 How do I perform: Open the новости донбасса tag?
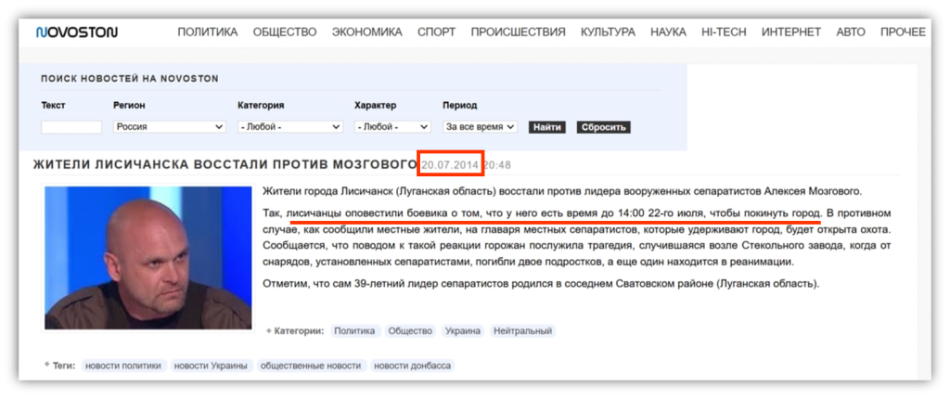[x=412, y=366]
